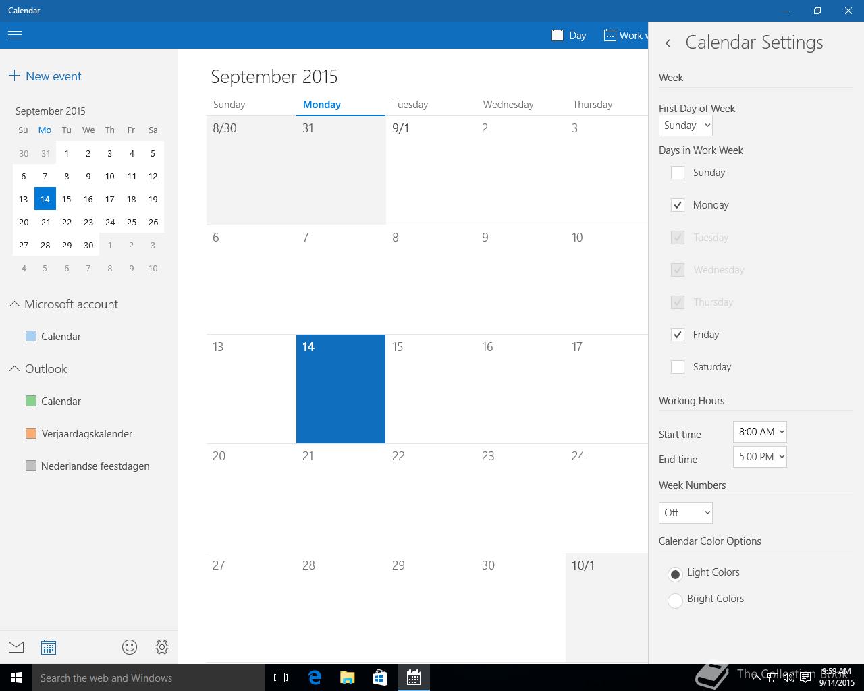Pick 14 in the mini calendar
This screenshot has width=864, height=691.
(45, 199)
